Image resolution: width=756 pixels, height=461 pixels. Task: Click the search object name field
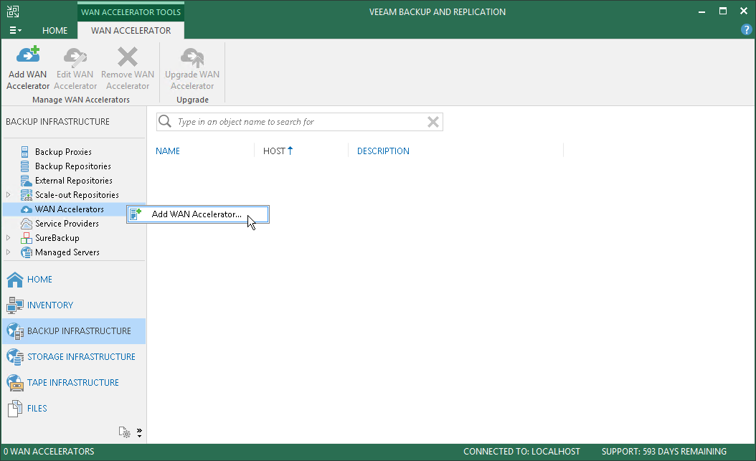pos(299,122)
